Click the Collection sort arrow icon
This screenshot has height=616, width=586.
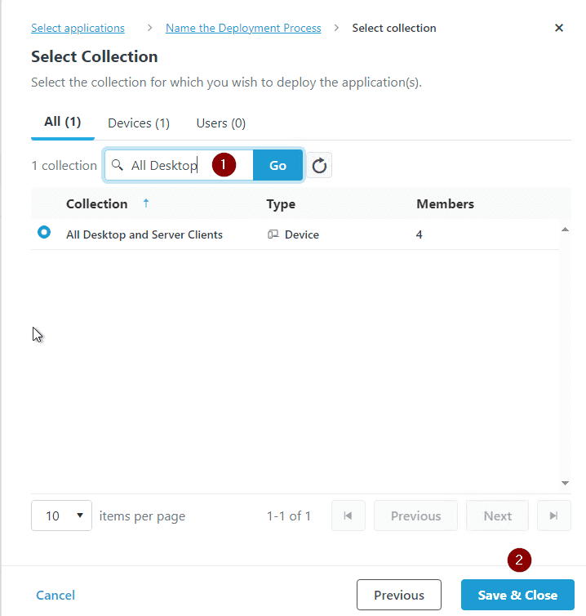tap(146, 203)
